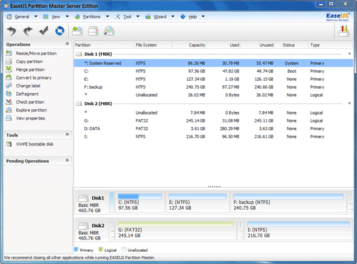Click the Redo arrow toolbar icon

tap(28, 31)
